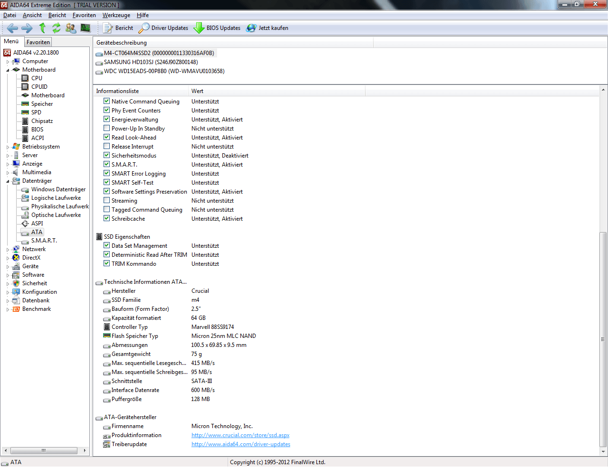
Task: Click the tree pane horizontal scrollbar thumb
Action: pos(44,450)
